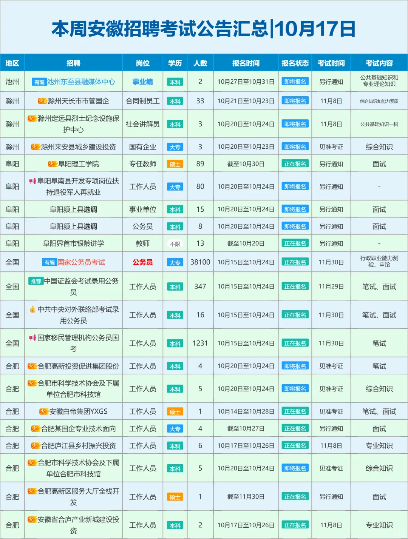The height and width of the screenshot is (539, 408).
Task: Click 即将报名 button in the 滁州天长市市管国企 row
Action: [295, 101]
